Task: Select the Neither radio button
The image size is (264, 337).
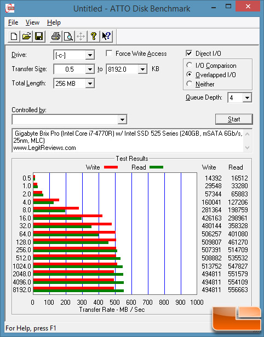Action: (x=190, y=84)
